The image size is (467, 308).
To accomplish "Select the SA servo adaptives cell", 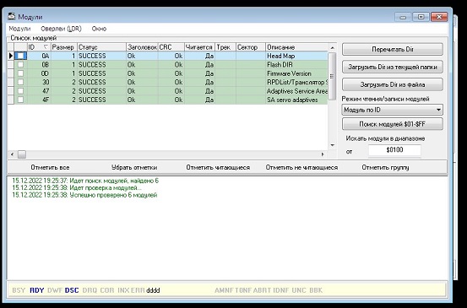I will coord(296,100).
